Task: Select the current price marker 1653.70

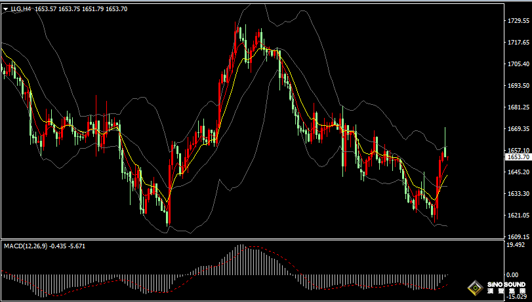Action: click(x=518, y=157)
